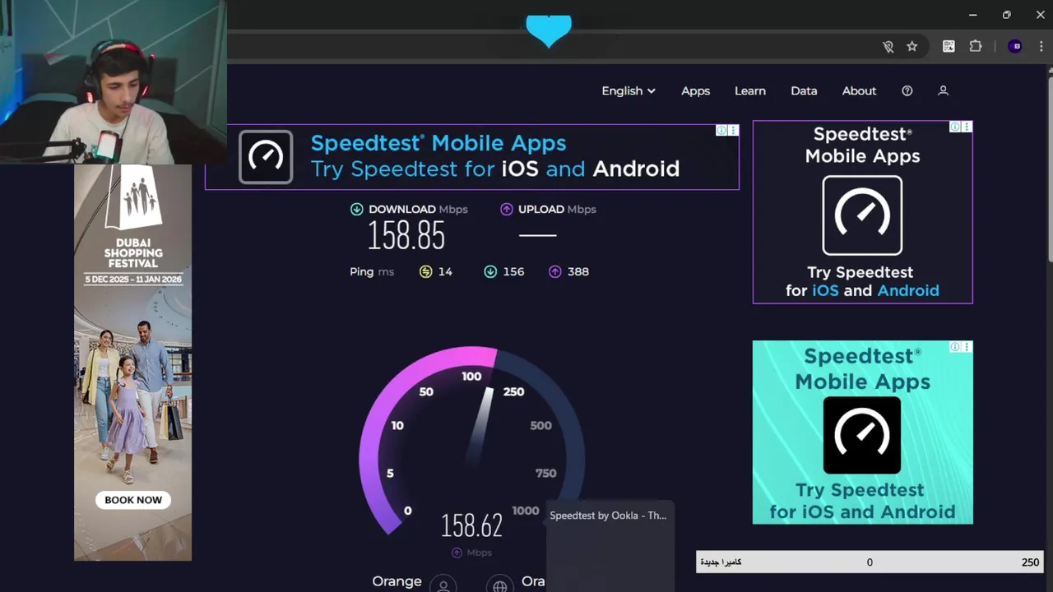Click the speedometer logo in the purple-bordered ad
The image size is (1053, 592).
coord(862,215)
